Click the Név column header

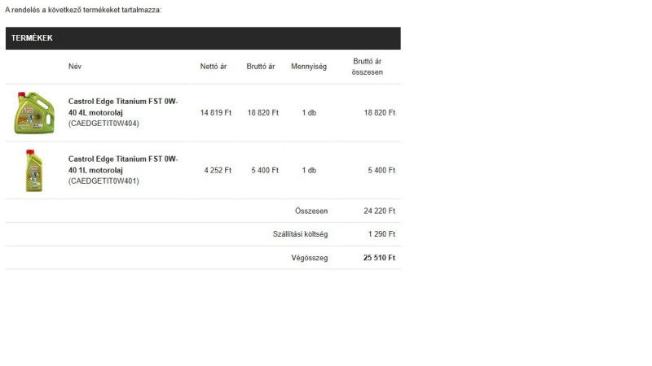tap(75, 67)
